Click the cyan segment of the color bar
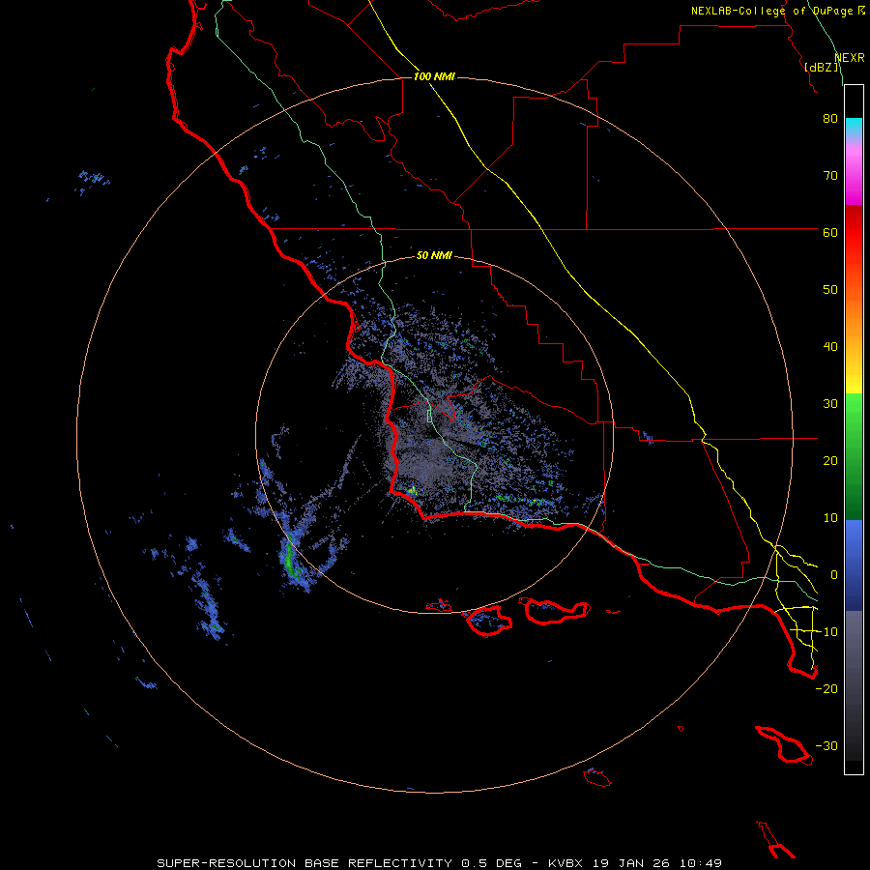The width and height of the screenshot is (870, 870). [x=854, y=126]
